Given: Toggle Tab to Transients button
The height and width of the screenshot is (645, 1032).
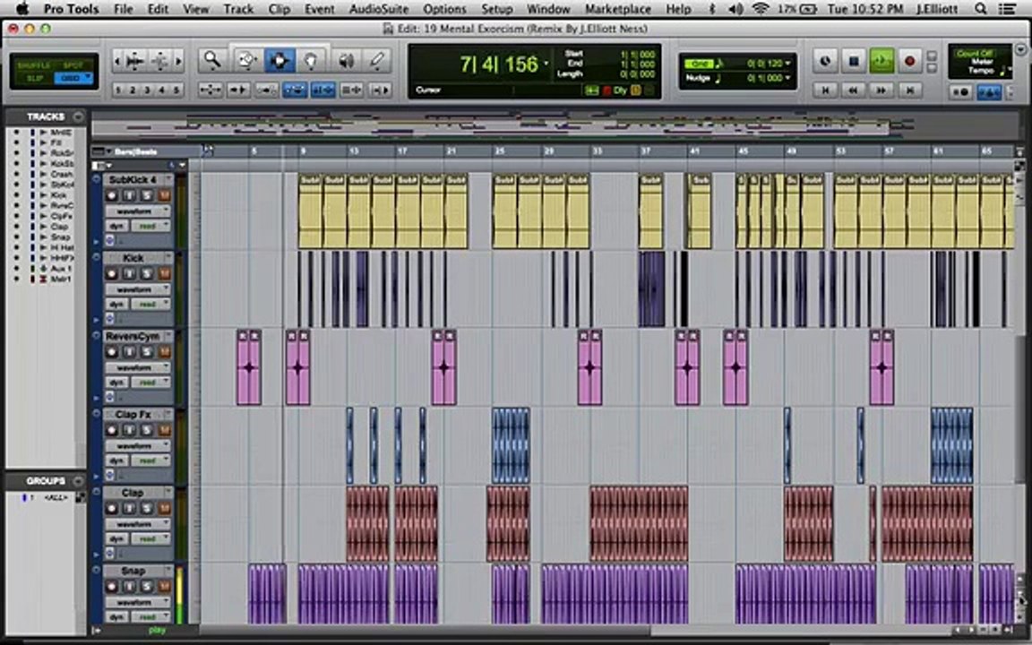Looking at the screenshot, I should [x=238, y=90].
